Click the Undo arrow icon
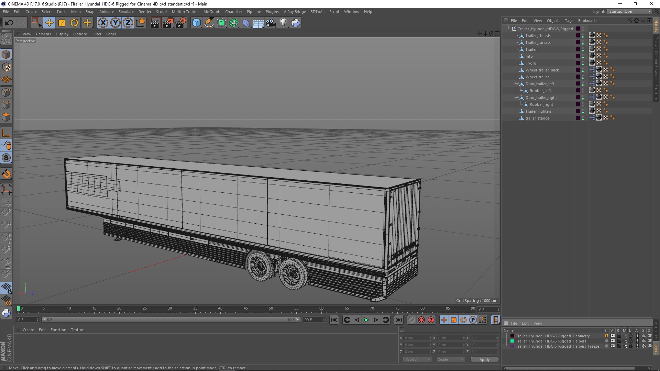This screenshot has height=371, width=660. point(9,23)
